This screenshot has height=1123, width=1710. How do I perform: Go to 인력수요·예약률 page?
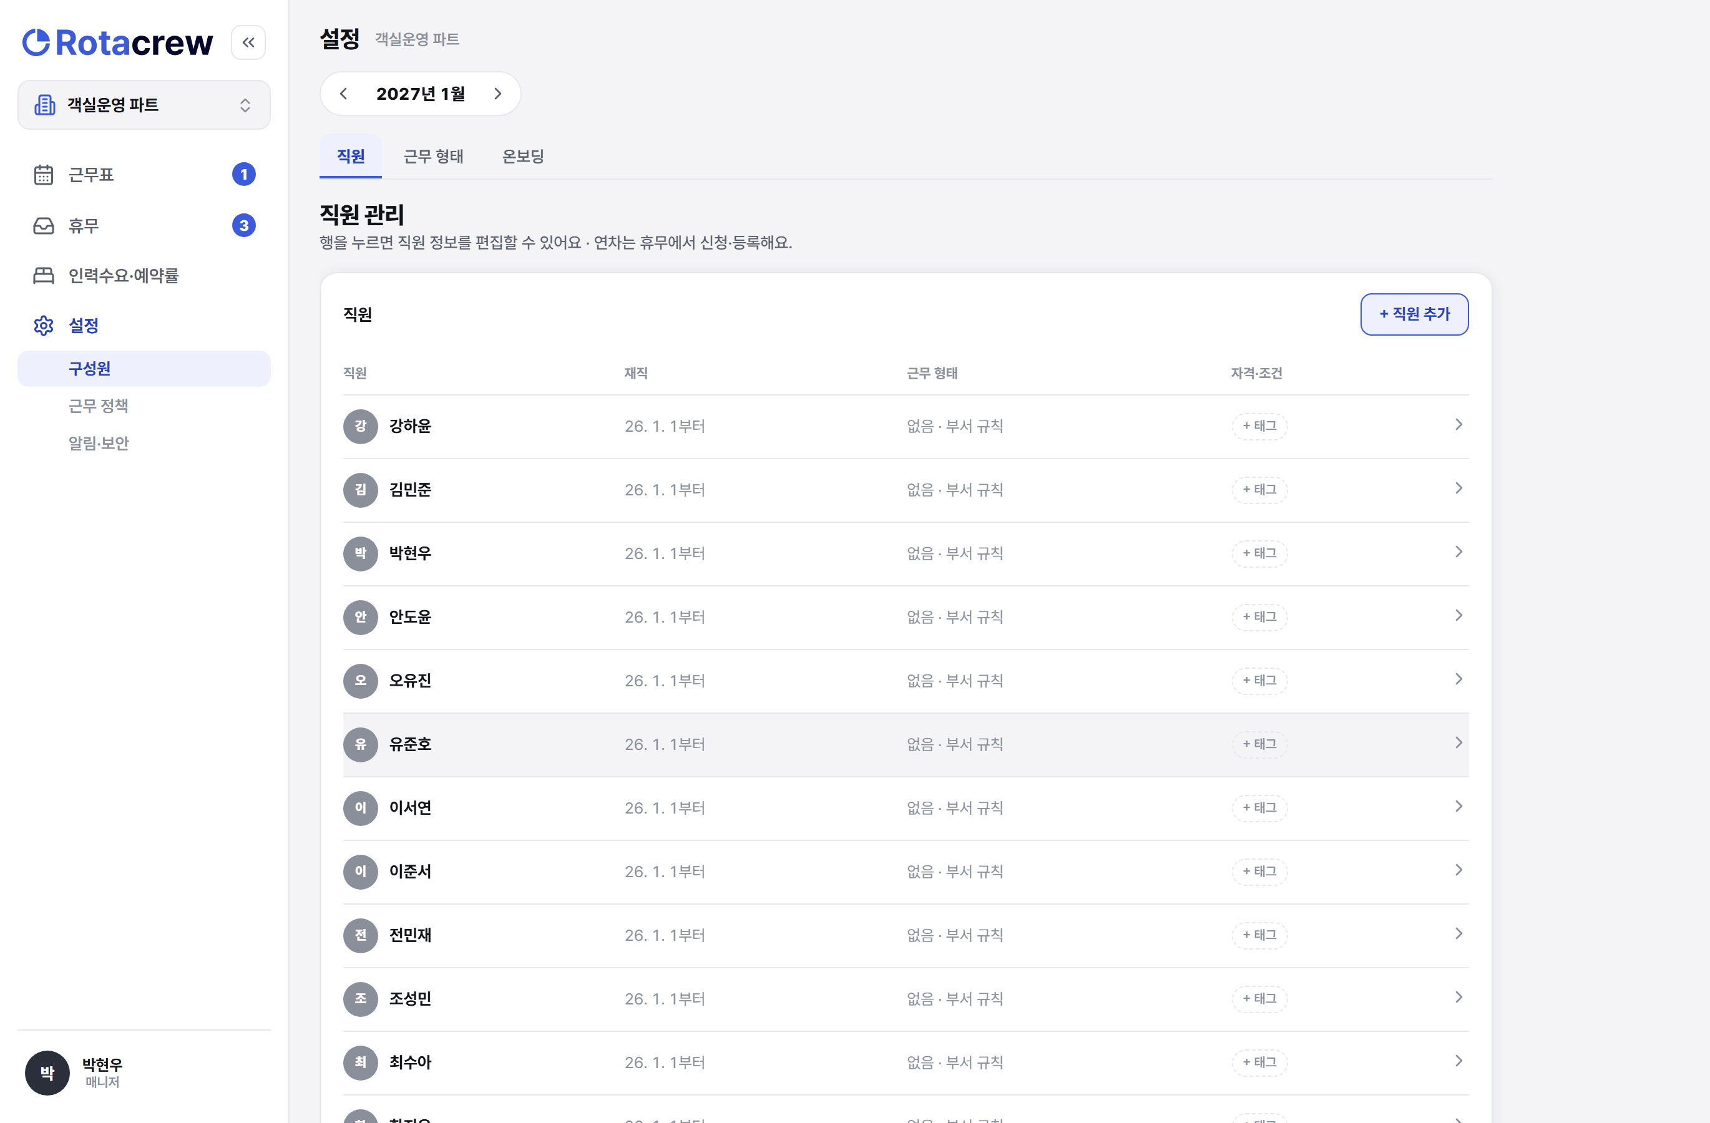pyautogui.click(x=144, y=276)
